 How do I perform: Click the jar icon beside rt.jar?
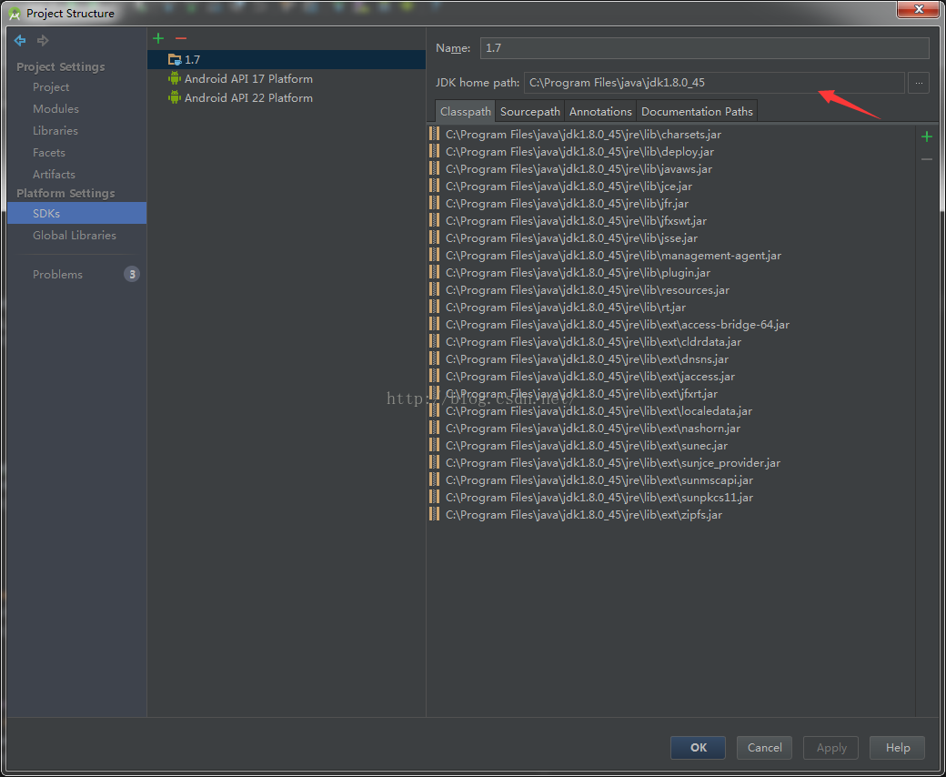(x=435, y=307)
